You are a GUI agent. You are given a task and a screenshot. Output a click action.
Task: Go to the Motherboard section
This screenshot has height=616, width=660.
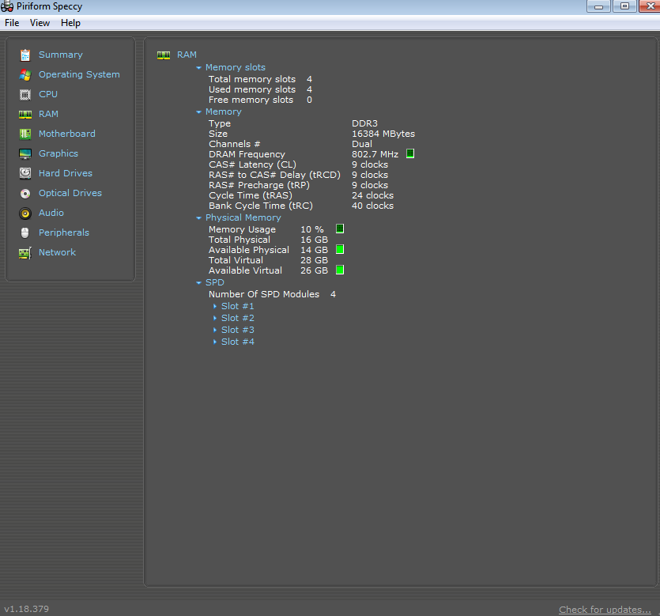click(67, 134)
